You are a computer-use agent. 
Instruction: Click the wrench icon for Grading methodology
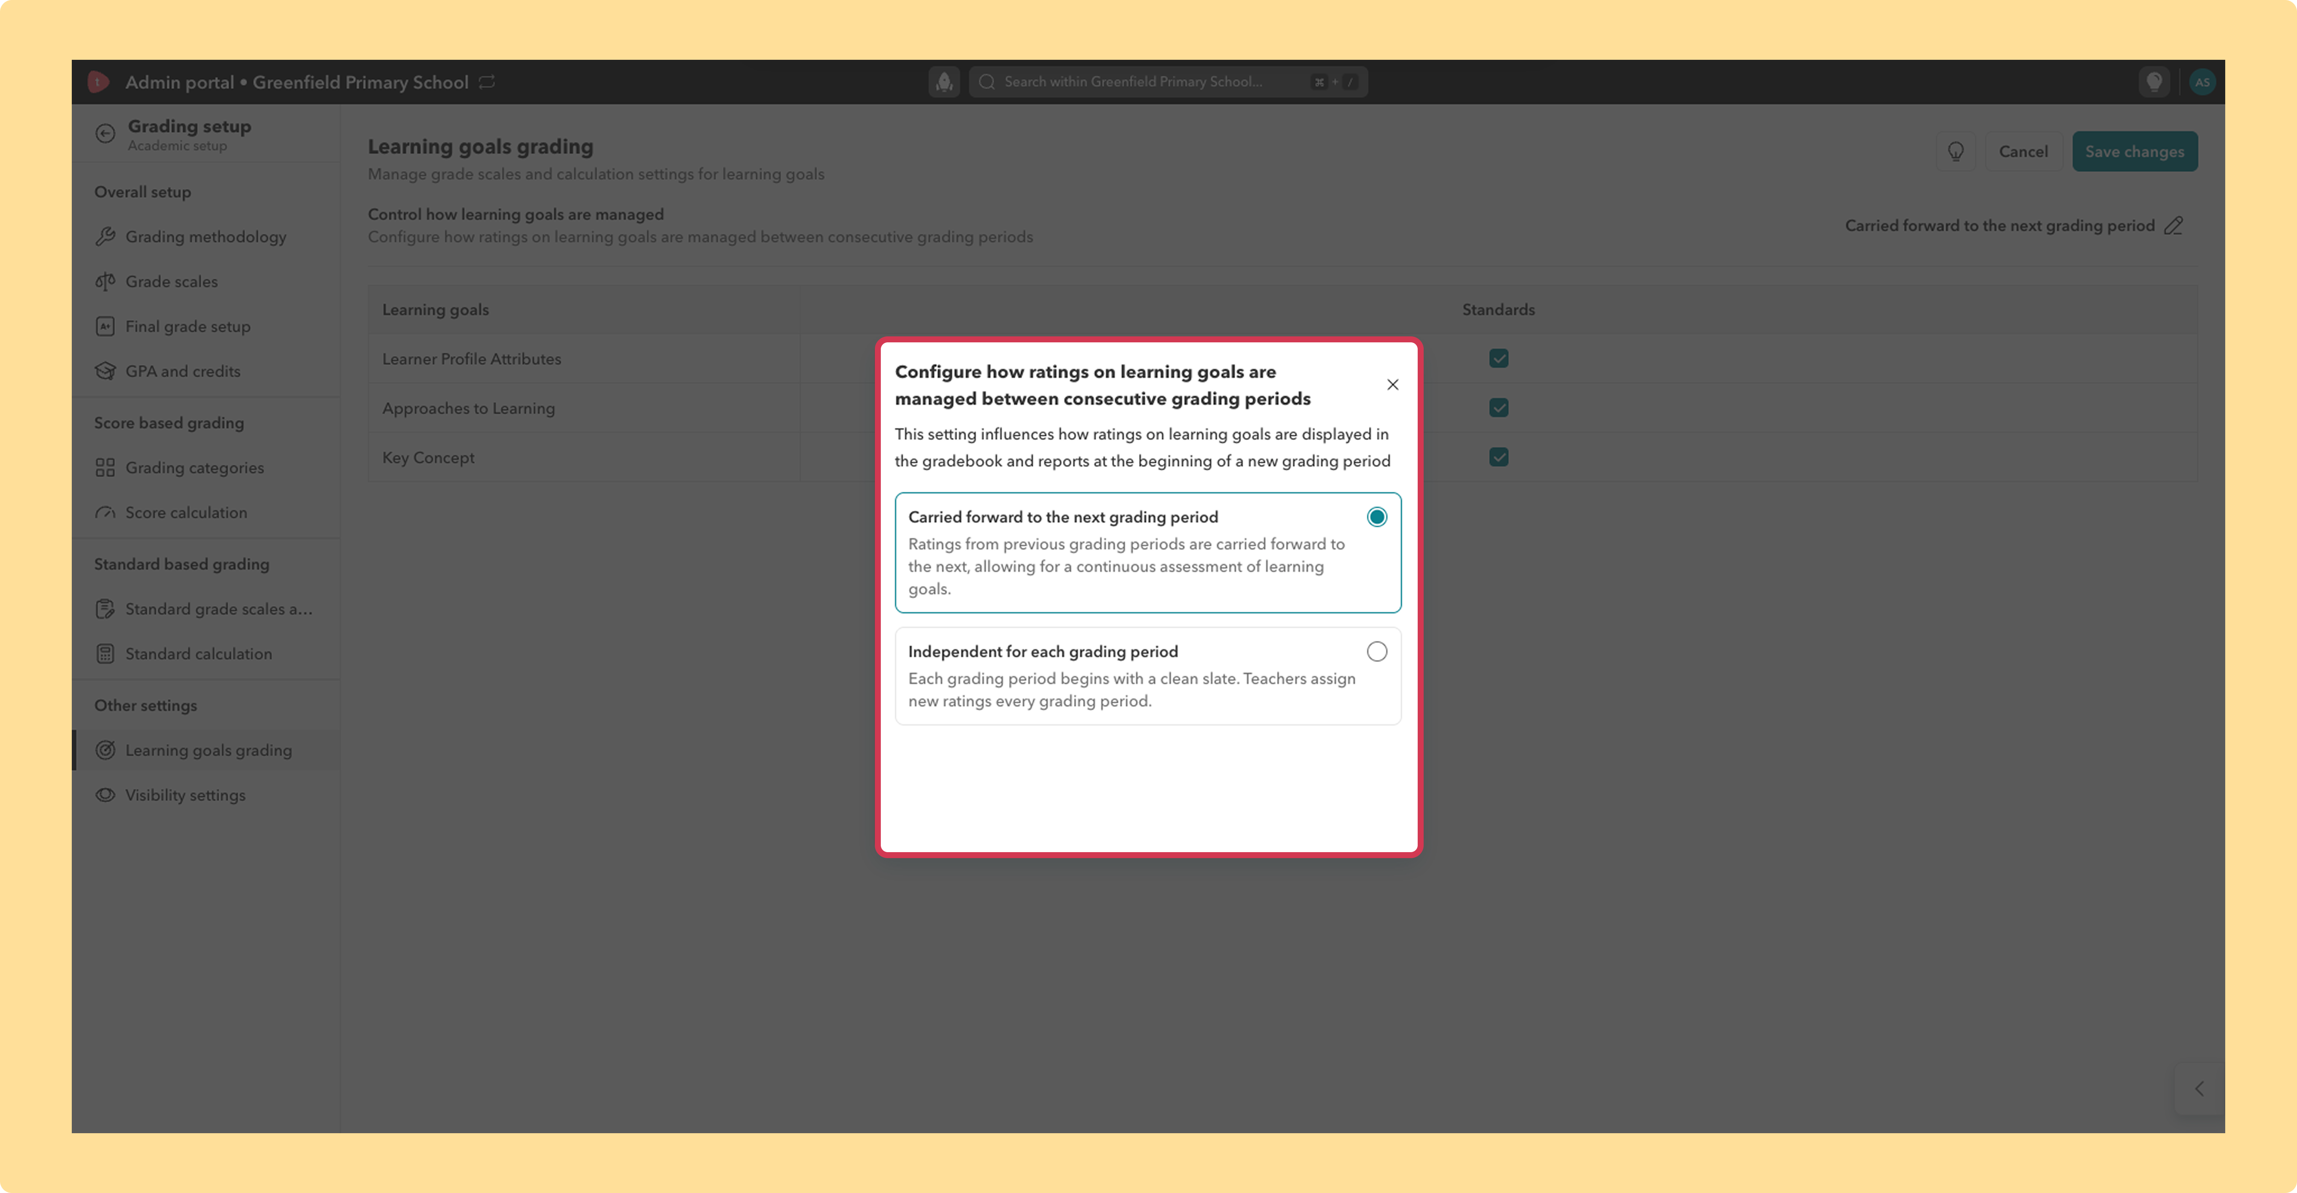(105, 236)
